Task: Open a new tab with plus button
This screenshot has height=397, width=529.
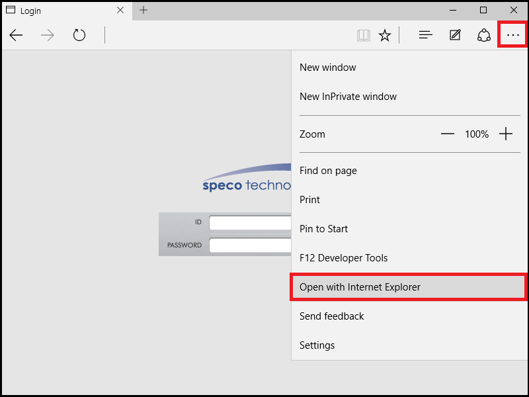Action: [x=143, y=10]
